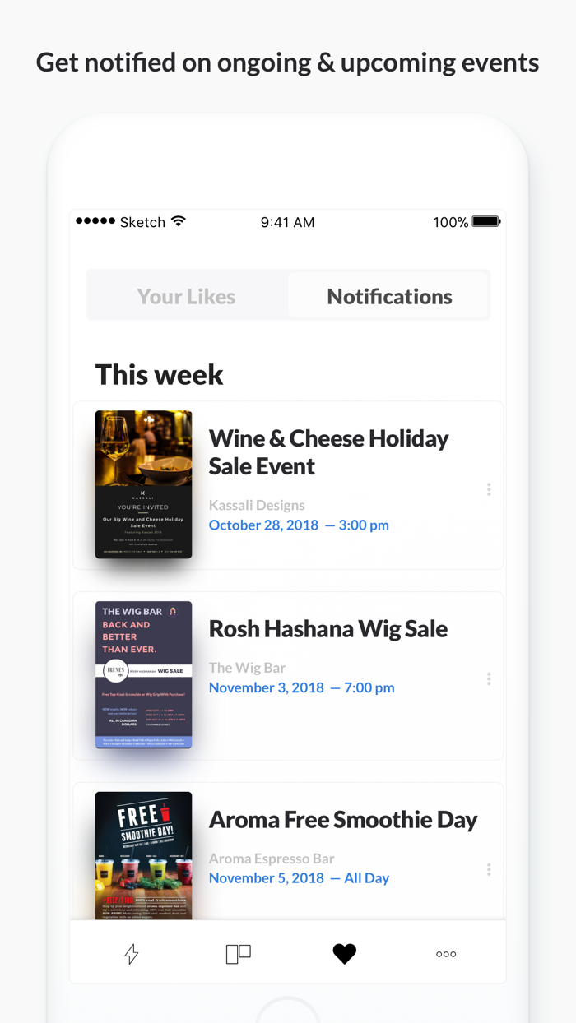The image size is (576, 1023).
Task: Tap the Kassali Designs organizer name
Action: coord(257,505)
